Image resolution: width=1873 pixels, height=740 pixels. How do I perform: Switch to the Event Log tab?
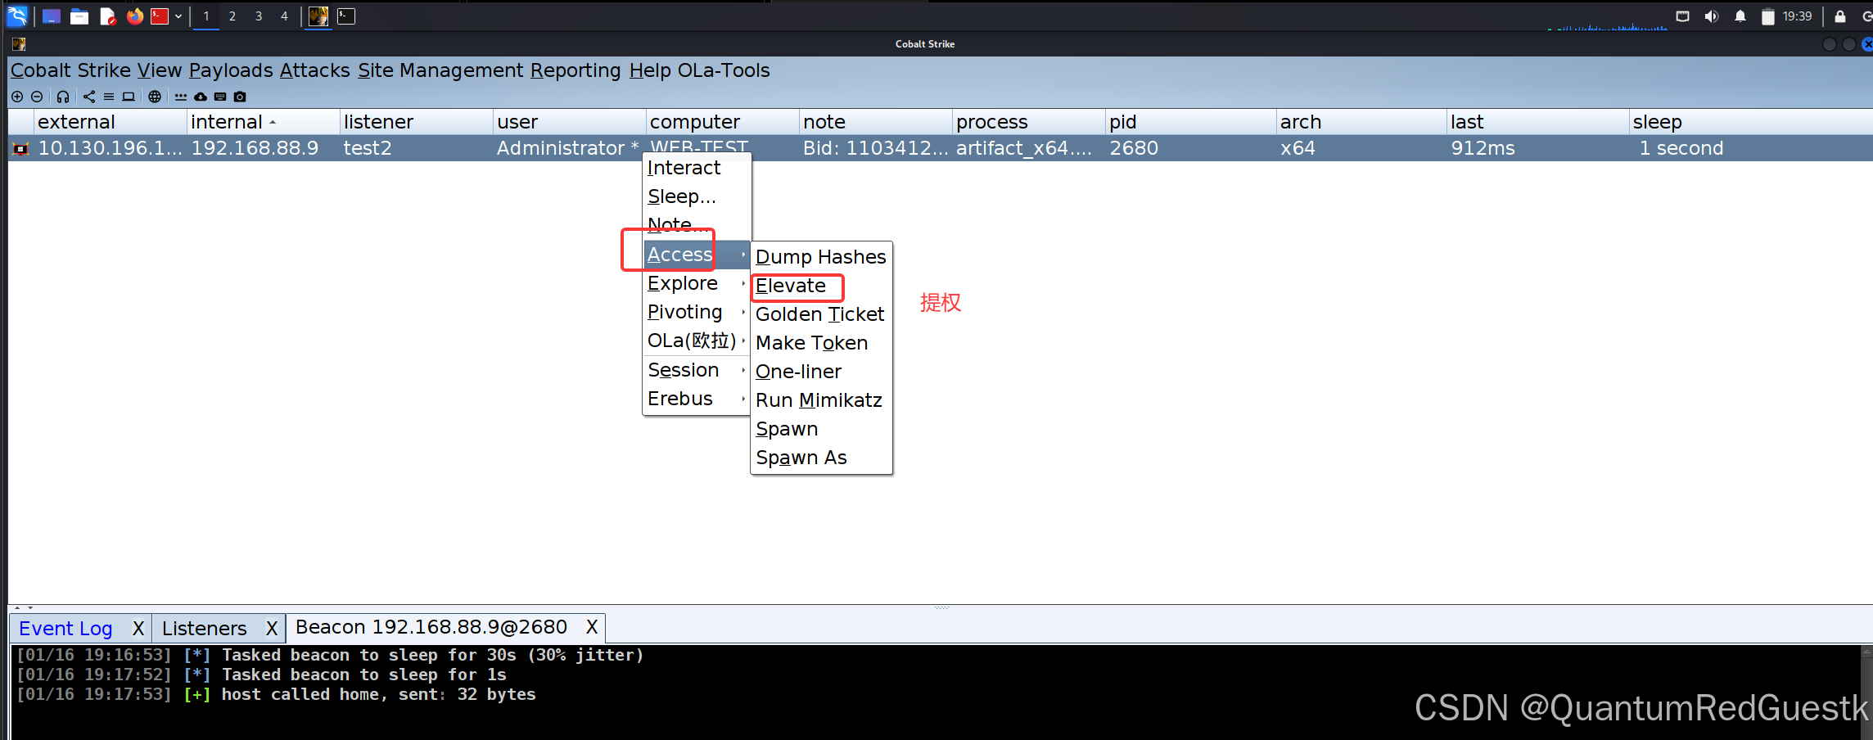click(65, 629)
